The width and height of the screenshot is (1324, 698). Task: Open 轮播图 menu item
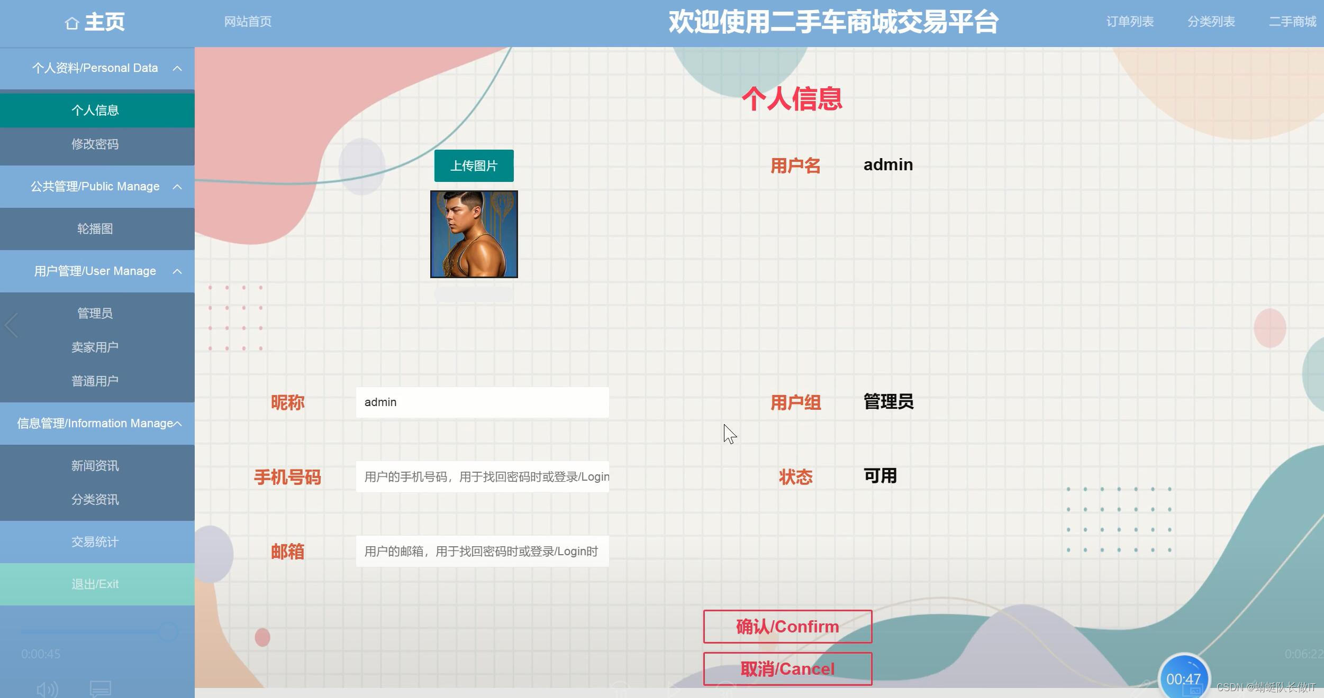[x=95, y=229]
